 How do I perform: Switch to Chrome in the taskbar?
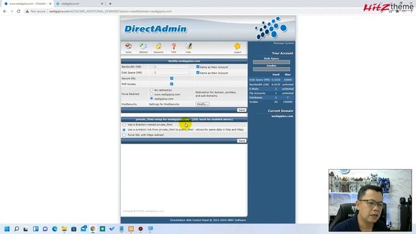tap(93, 229)
